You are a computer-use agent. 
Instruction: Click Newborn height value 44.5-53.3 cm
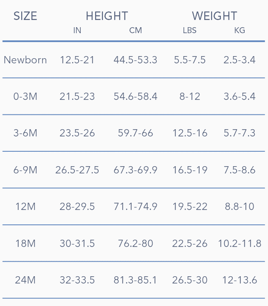point(135,60)
